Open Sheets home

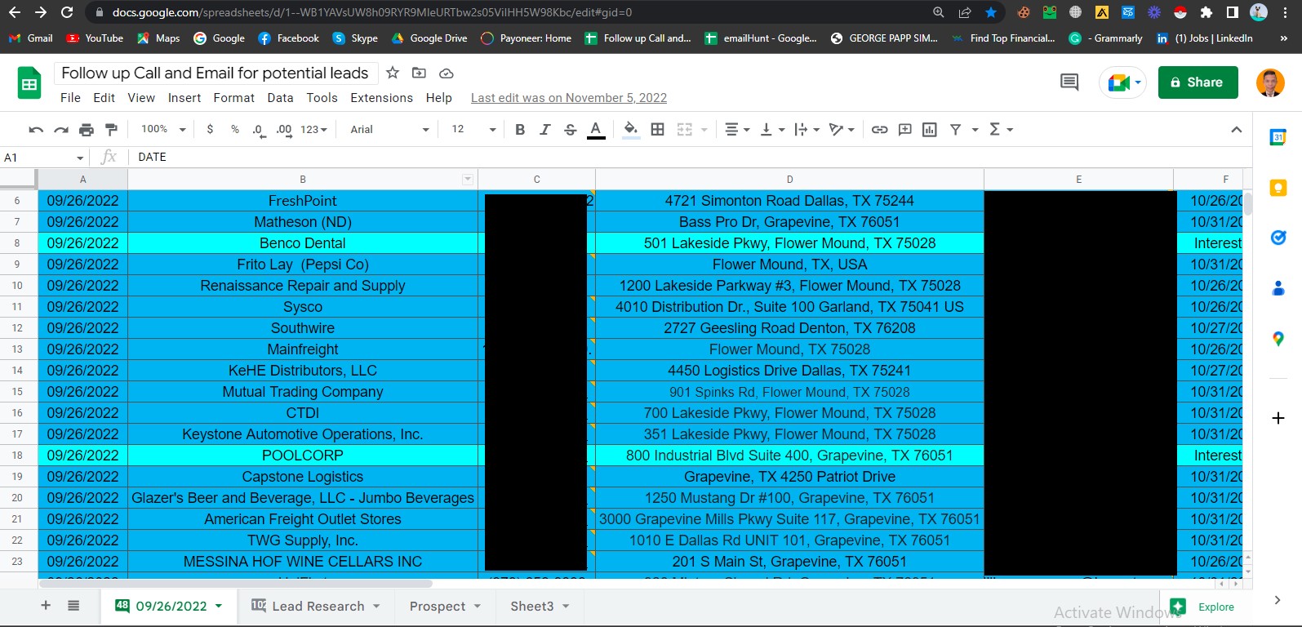29,84
